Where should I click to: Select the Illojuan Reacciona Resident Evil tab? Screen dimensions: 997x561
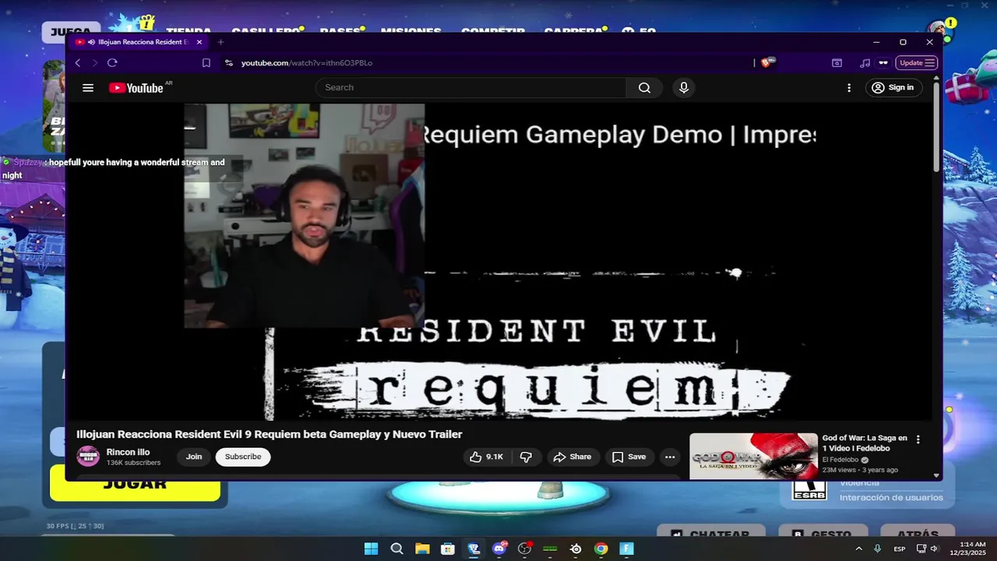[x=138, y=42]
